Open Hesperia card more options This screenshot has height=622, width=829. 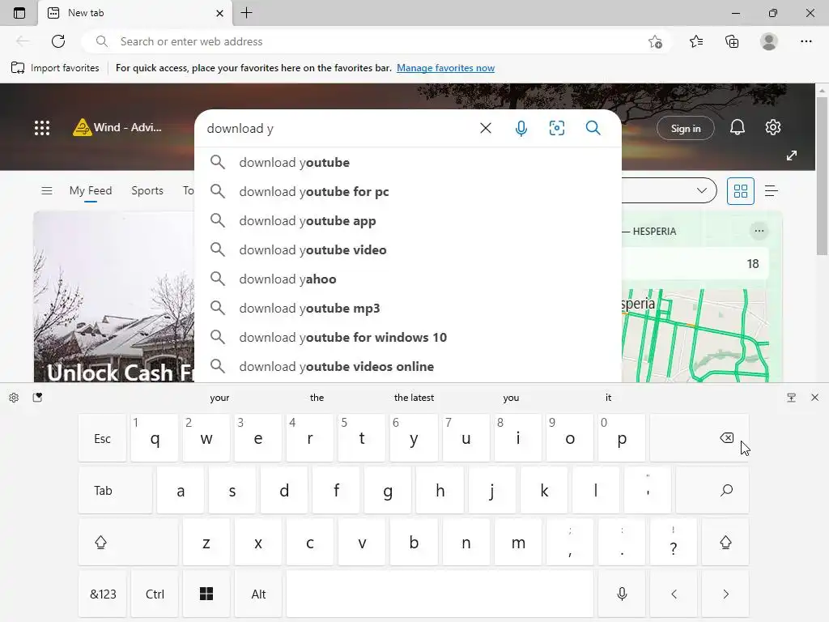759,231
